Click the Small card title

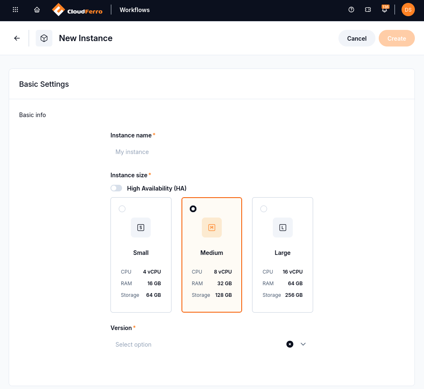tap(141, 253)
